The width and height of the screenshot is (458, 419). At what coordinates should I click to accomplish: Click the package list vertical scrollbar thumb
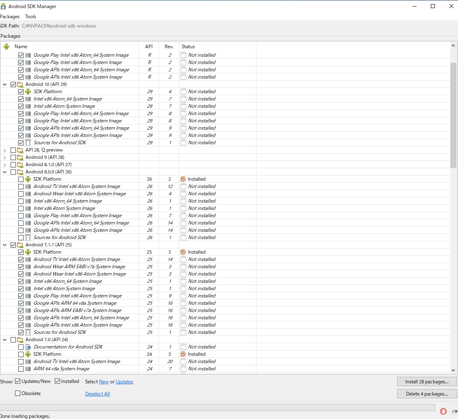click(x=453, y=115)
